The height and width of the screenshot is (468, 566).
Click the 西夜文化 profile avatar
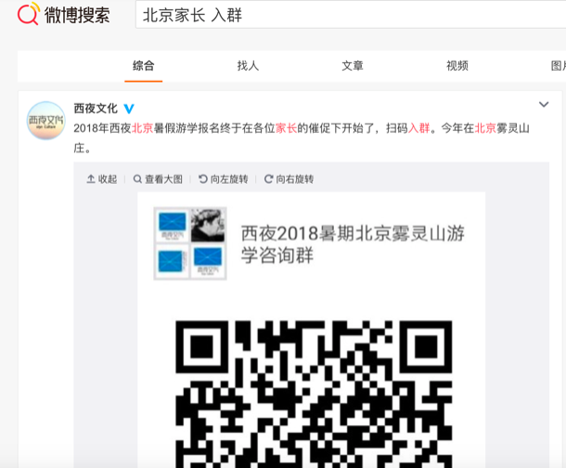45,121
